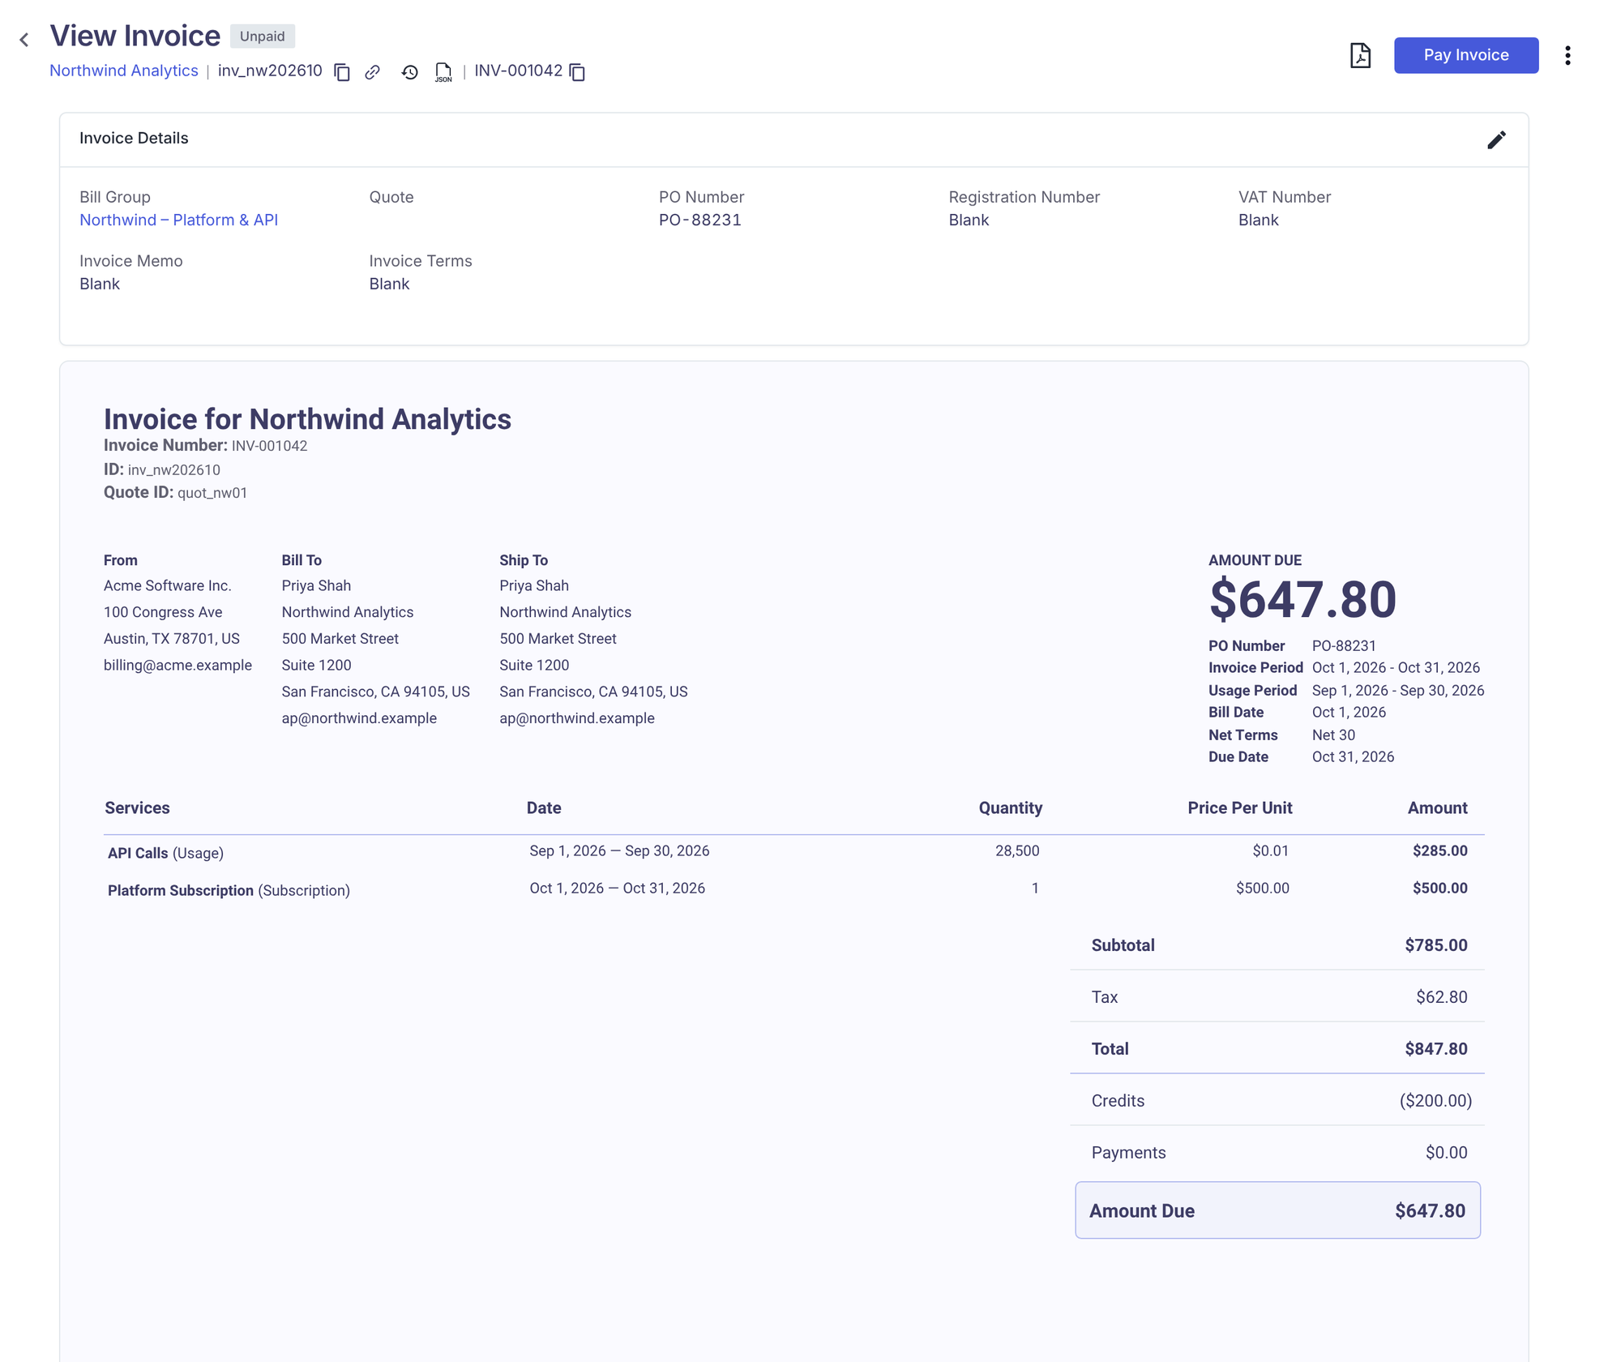
Task: Click the 28,500 quantity value
Action: pyautogui.click(x=1017, y=850)
